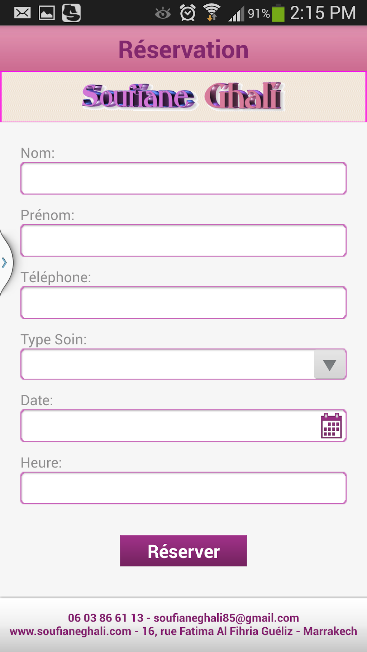
Task: Tap the Wi-Fi status icon
Action: click(212, 13)
